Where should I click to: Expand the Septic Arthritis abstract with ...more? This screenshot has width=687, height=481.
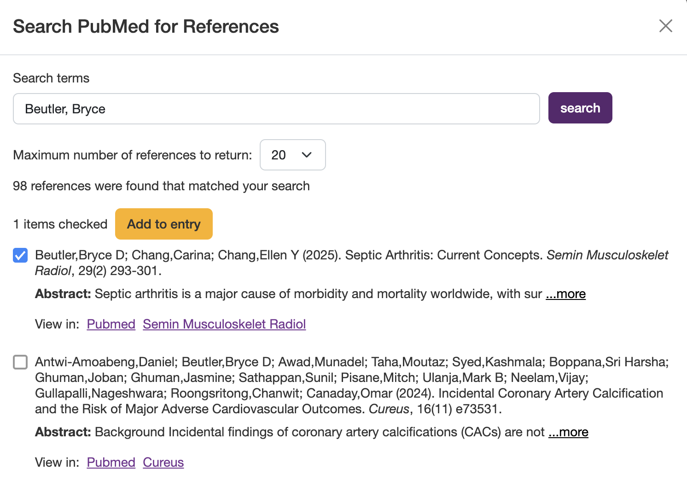pos(565,293)
